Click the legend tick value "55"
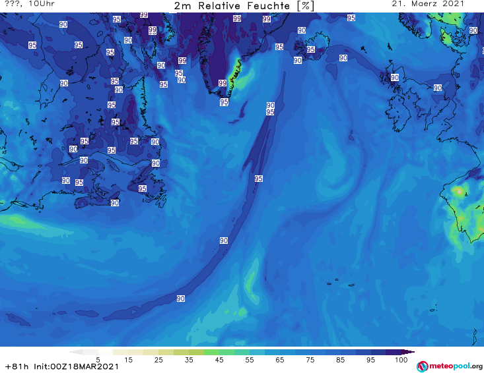 coord(250,360)
